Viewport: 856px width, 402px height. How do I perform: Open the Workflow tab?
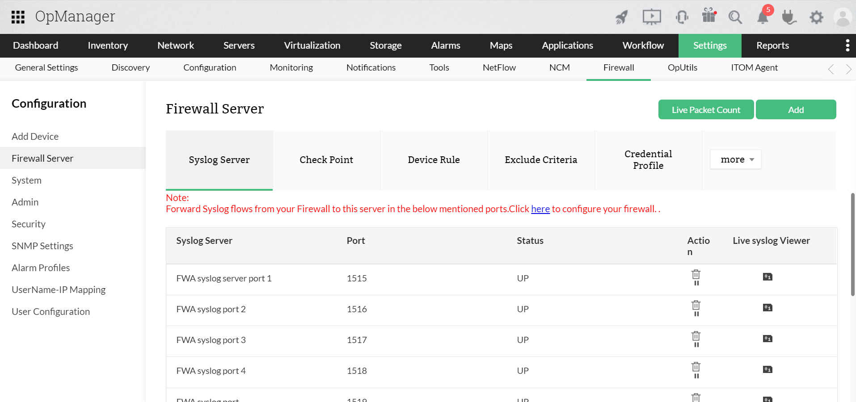[x=643, y=46]
